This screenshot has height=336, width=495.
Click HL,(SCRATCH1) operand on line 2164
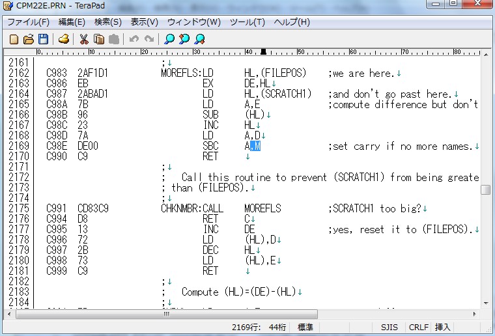click(x=278, y=94)
